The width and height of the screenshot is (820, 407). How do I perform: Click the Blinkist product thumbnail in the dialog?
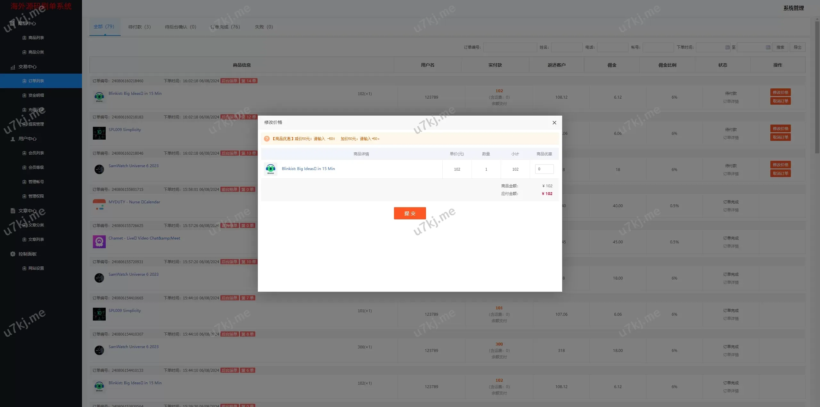coord(270,169)
